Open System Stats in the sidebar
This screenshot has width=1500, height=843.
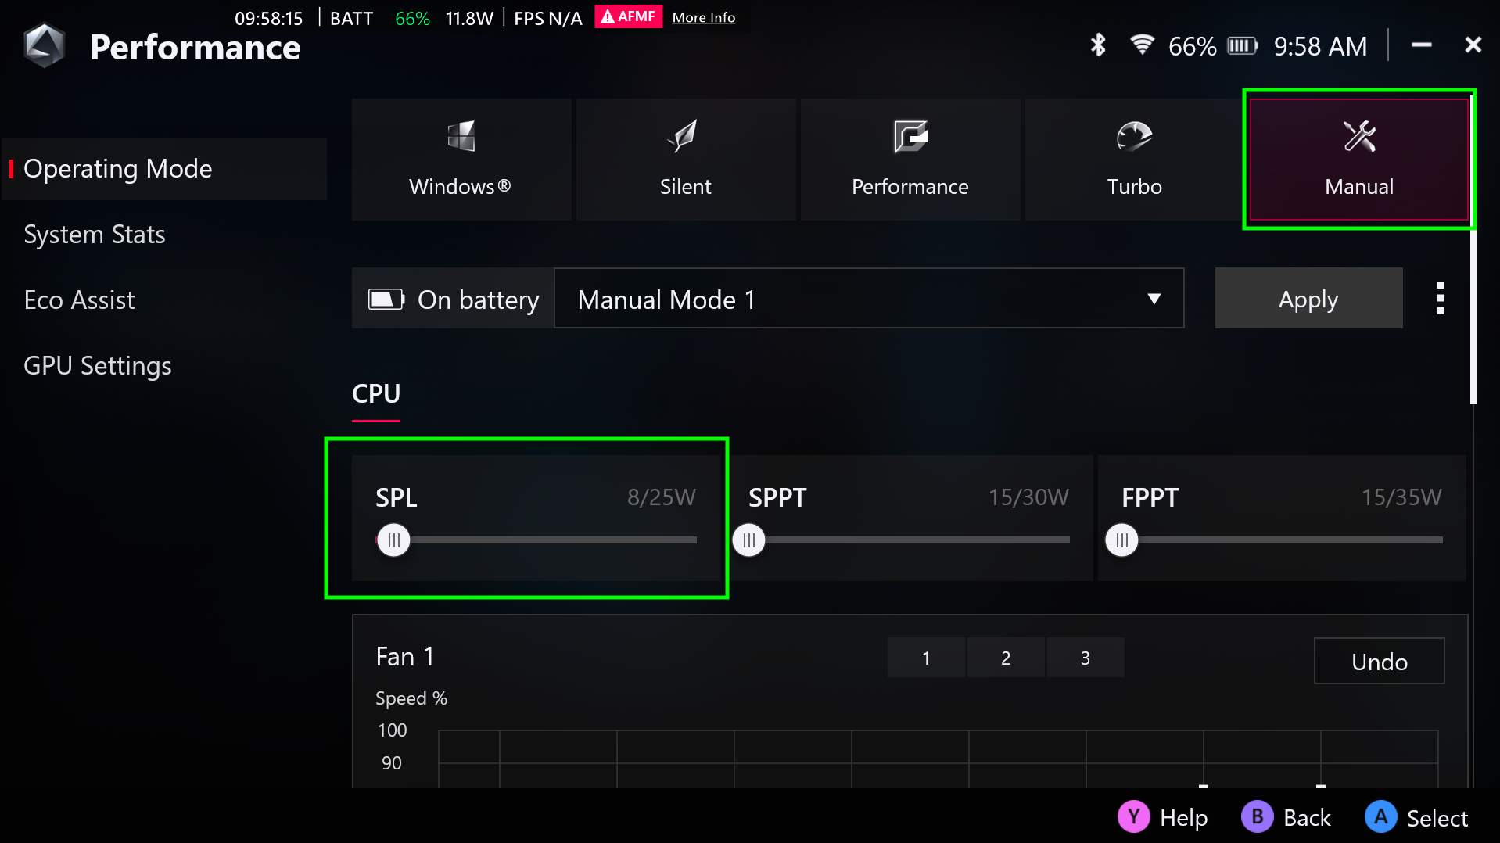point(95,235)
